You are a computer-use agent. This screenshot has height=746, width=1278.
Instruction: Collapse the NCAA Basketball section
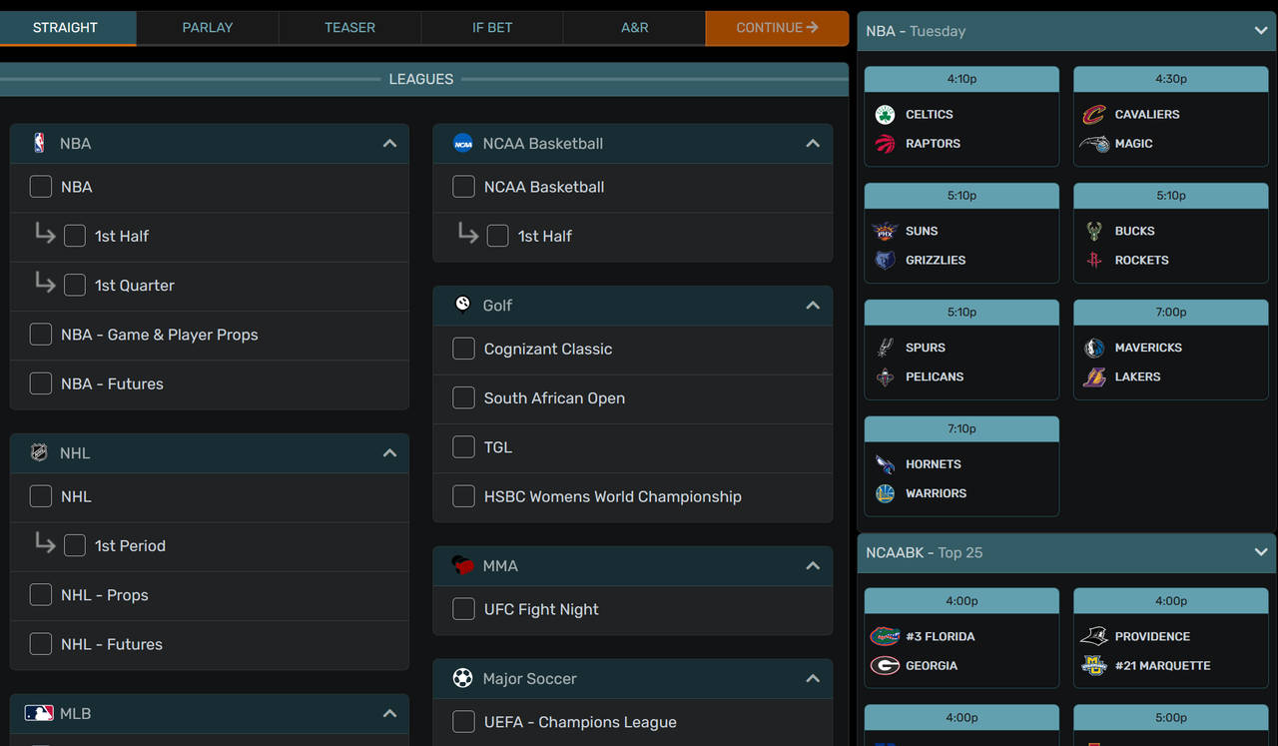coord(813,144)
